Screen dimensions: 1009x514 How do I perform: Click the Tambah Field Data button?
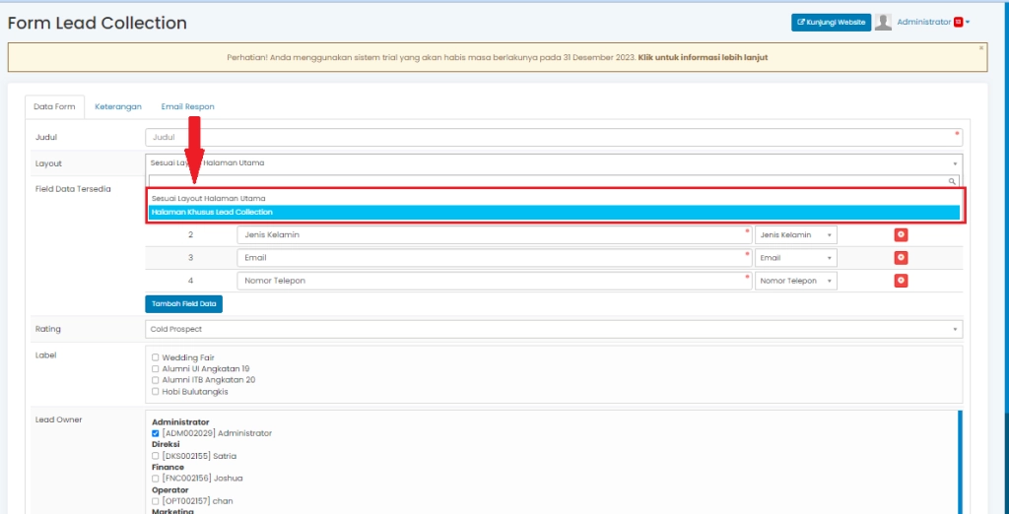[x=183, y=304]
